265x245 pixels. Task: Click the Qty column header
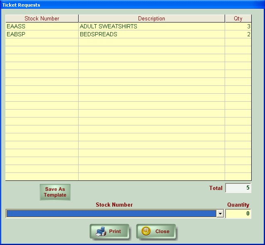coord(238,18)
